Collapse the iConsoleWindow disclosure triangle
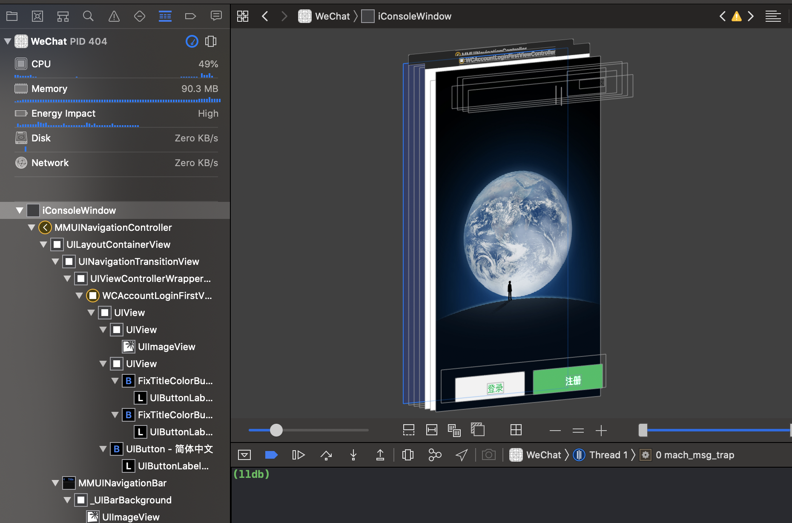 click(20, 210)
